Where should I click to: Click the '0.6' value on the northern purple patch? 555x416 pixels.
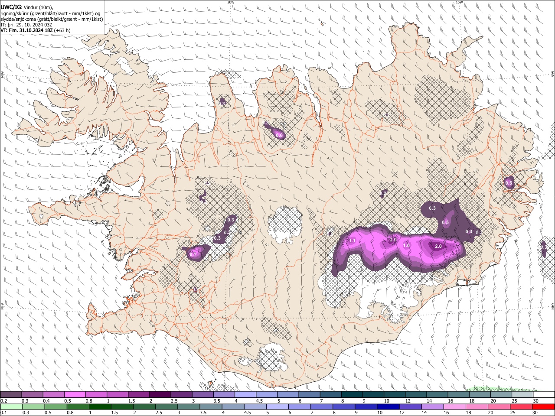click(x=280, y=136)
